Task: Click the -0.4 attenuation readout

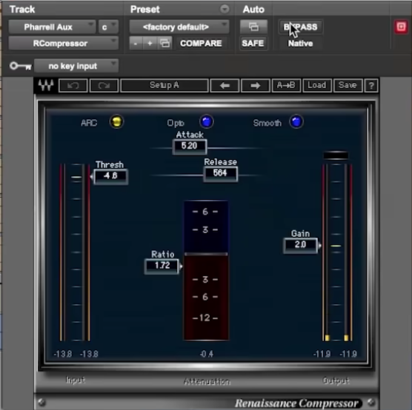Action: (x=207, y=354)
